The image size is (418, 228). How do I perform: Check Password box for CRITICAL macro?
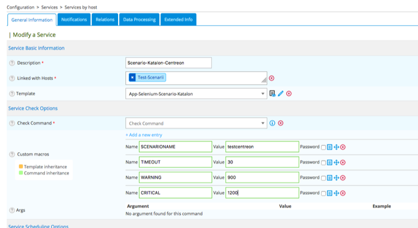[x=323, y=193]
